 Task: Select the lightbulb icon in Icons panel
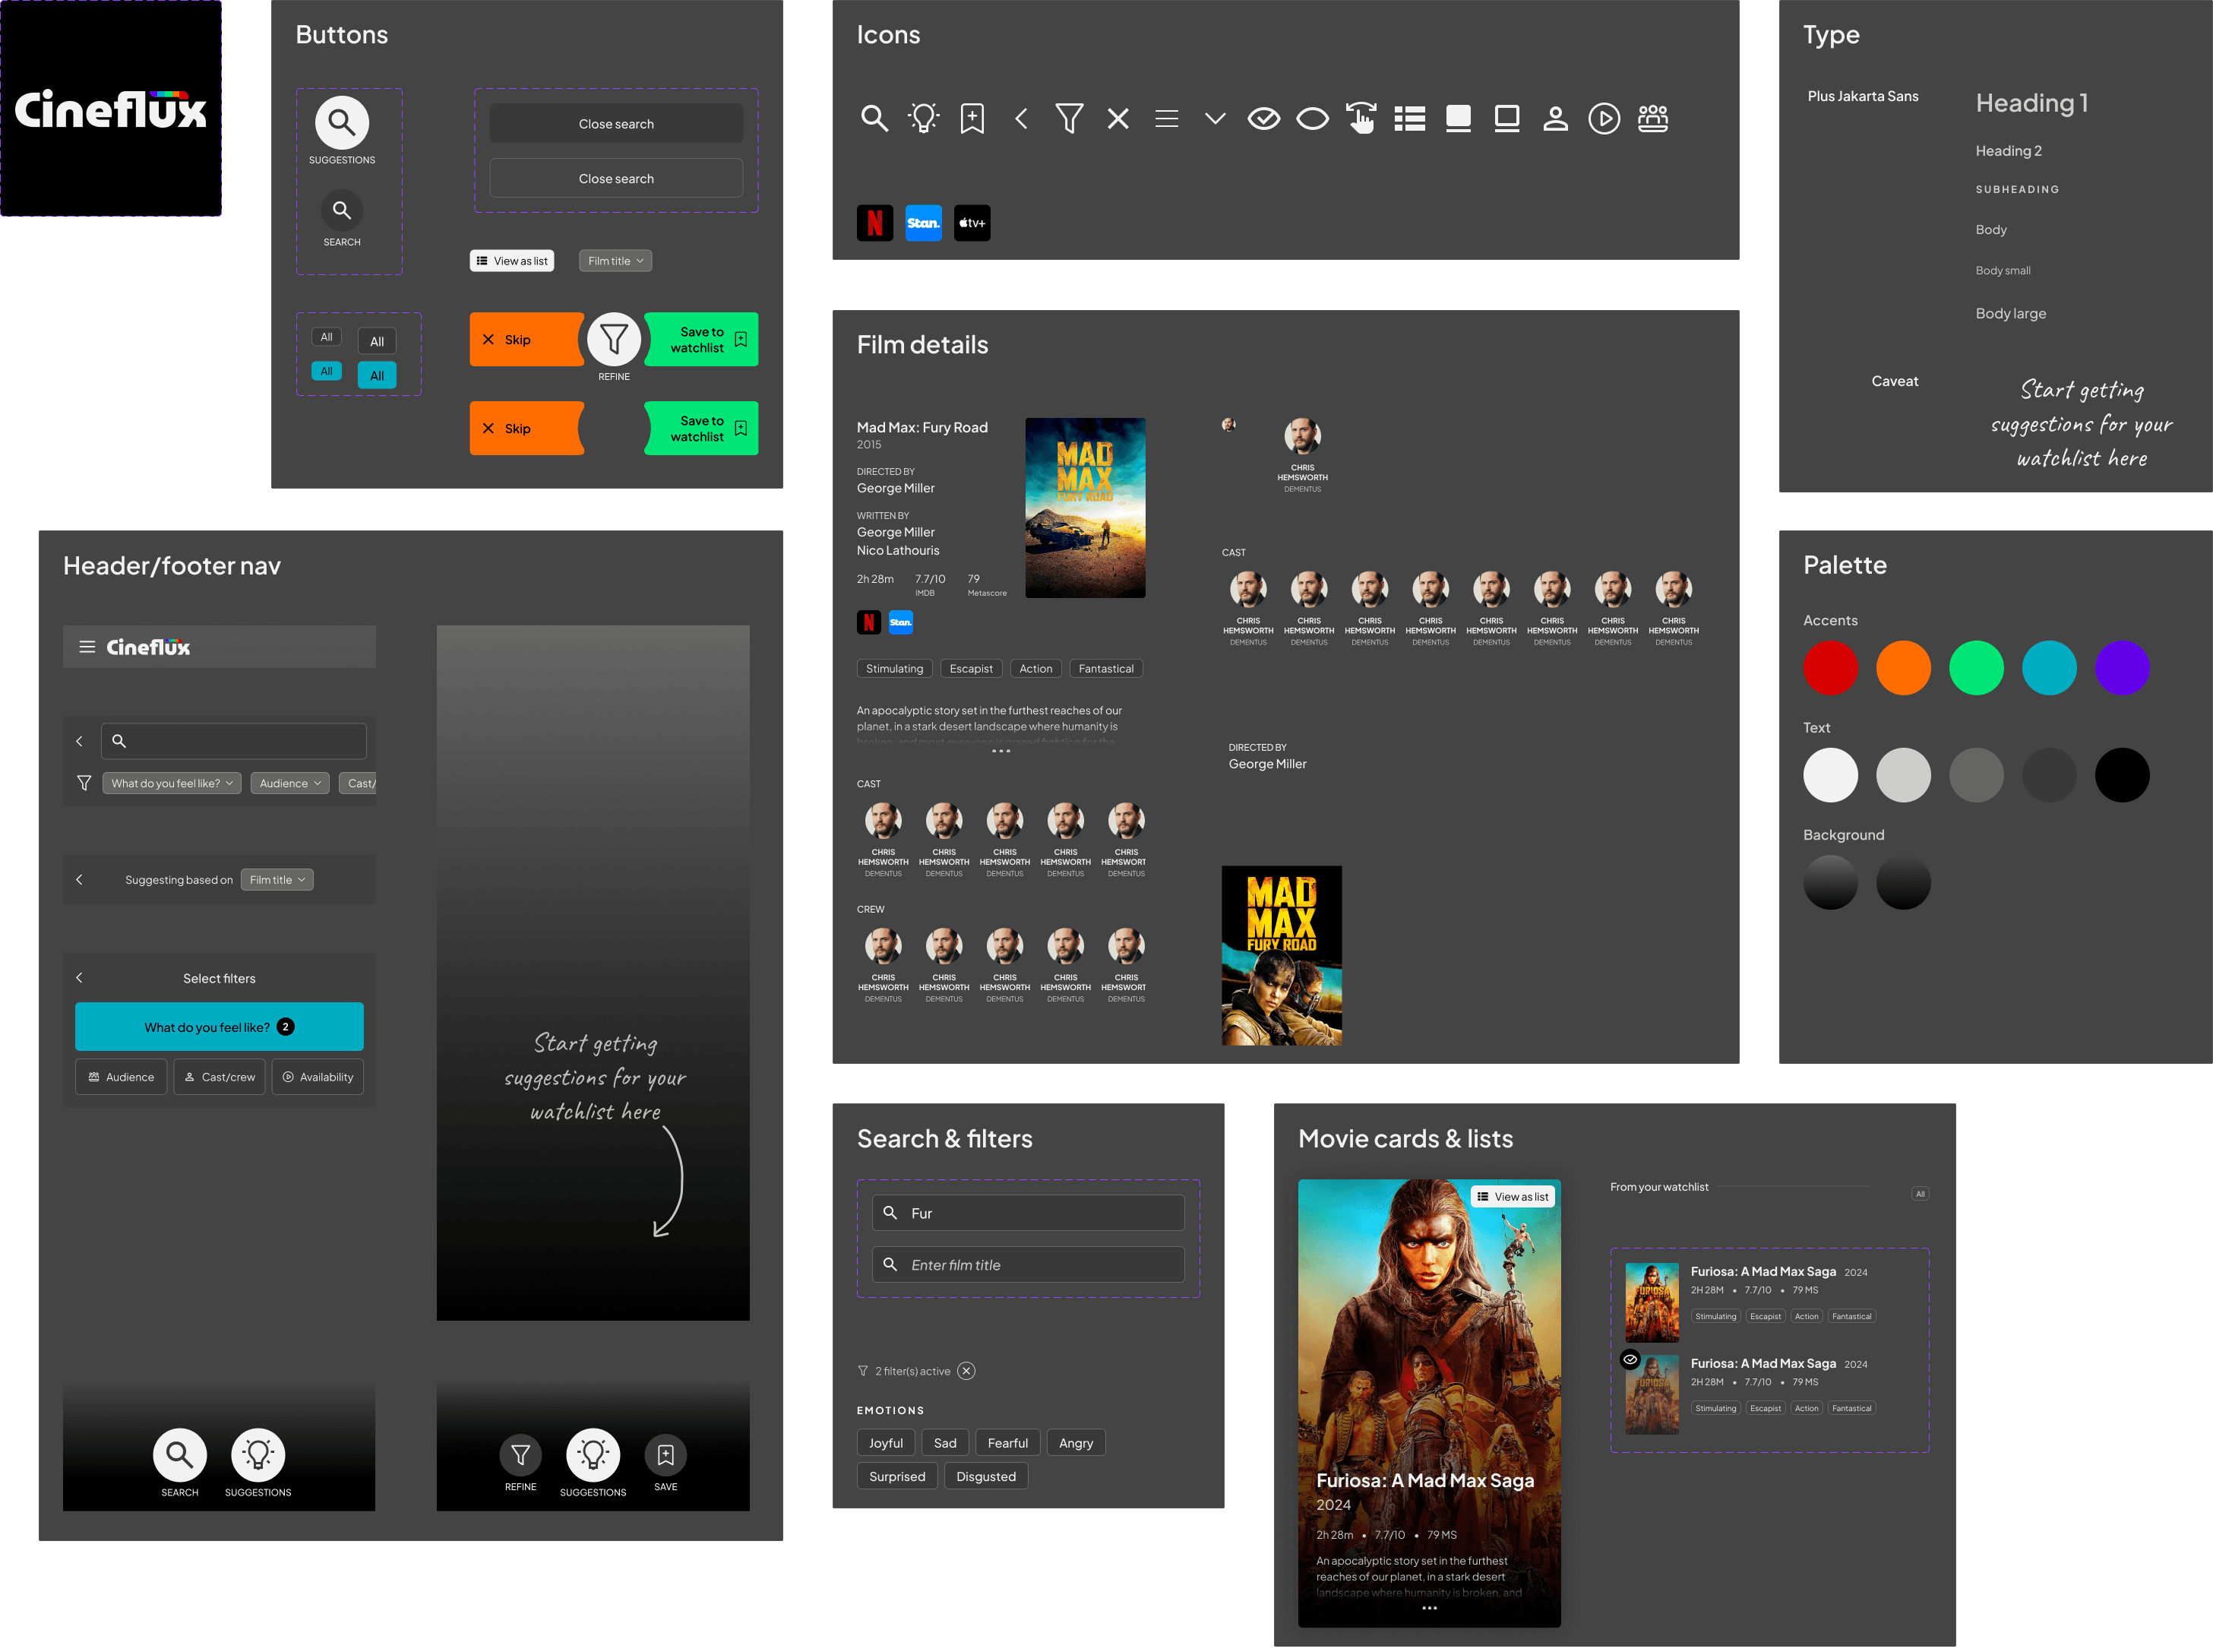(922, 119)
